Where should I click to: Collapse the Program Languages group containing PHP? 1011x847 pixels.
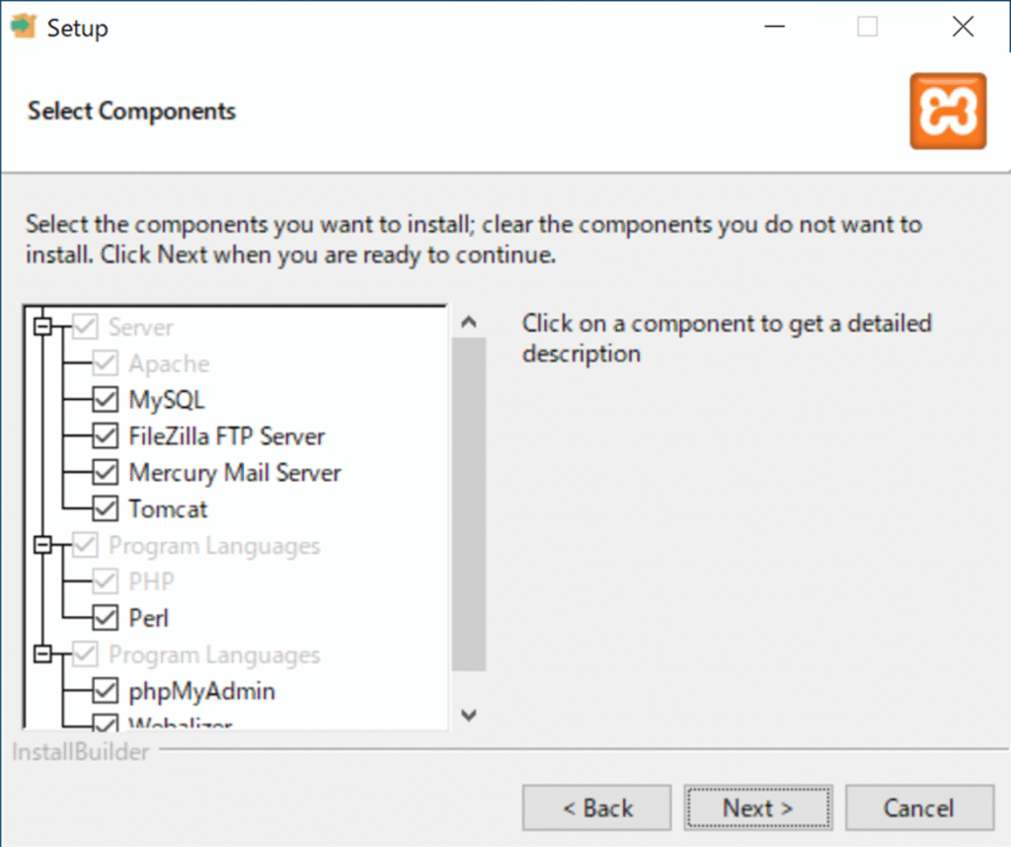coord(42,546)
